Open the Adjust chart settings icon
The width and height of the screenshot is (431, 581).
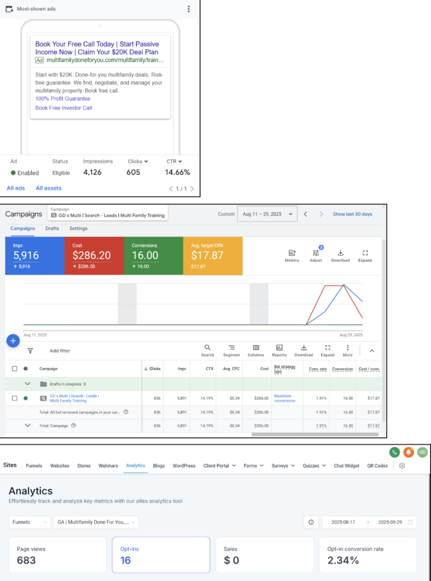[x=316, y=255]
